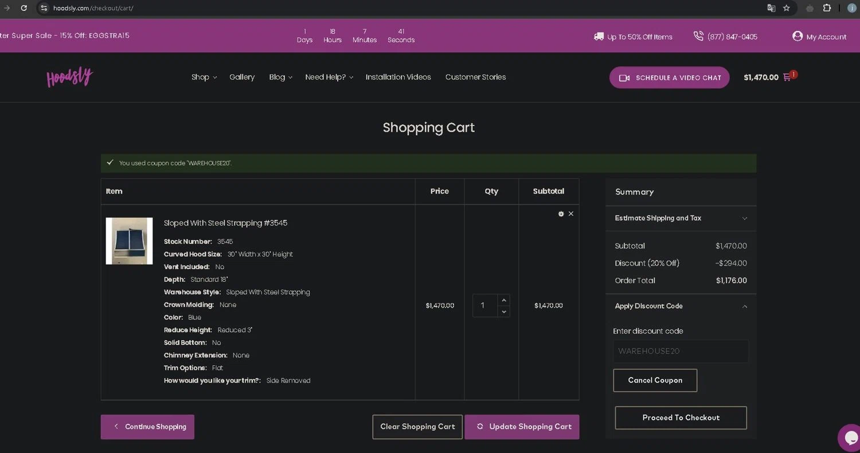Expand the Estimate Shipping and Tax section
Viewport: 860px width, 453px height.
(681, 218)
